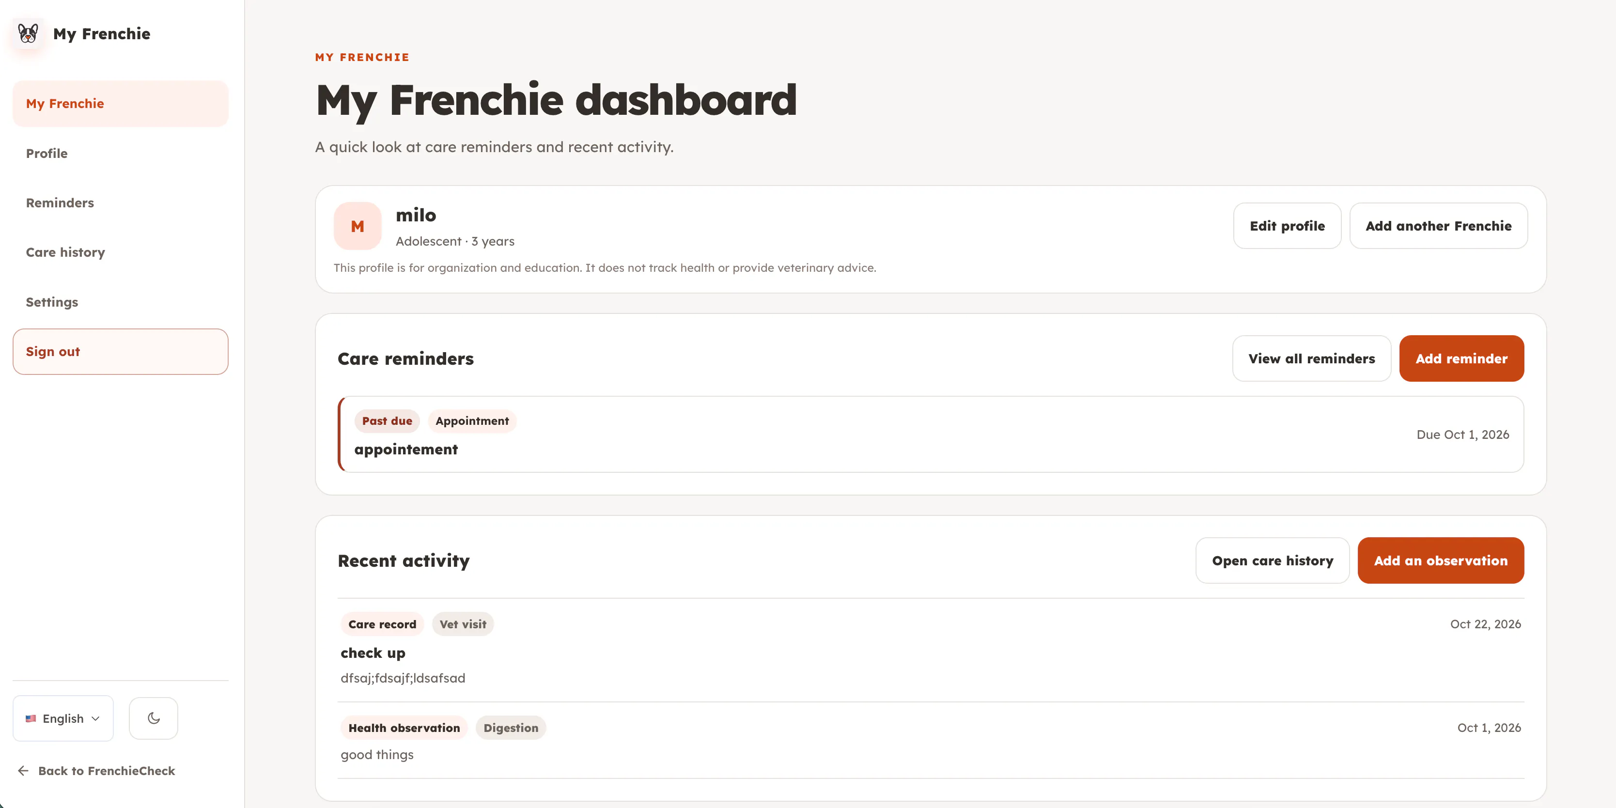The height and width of the screenshot is (808, 1616).
Task: Click the milo profile name
Action: pos(416,215)
